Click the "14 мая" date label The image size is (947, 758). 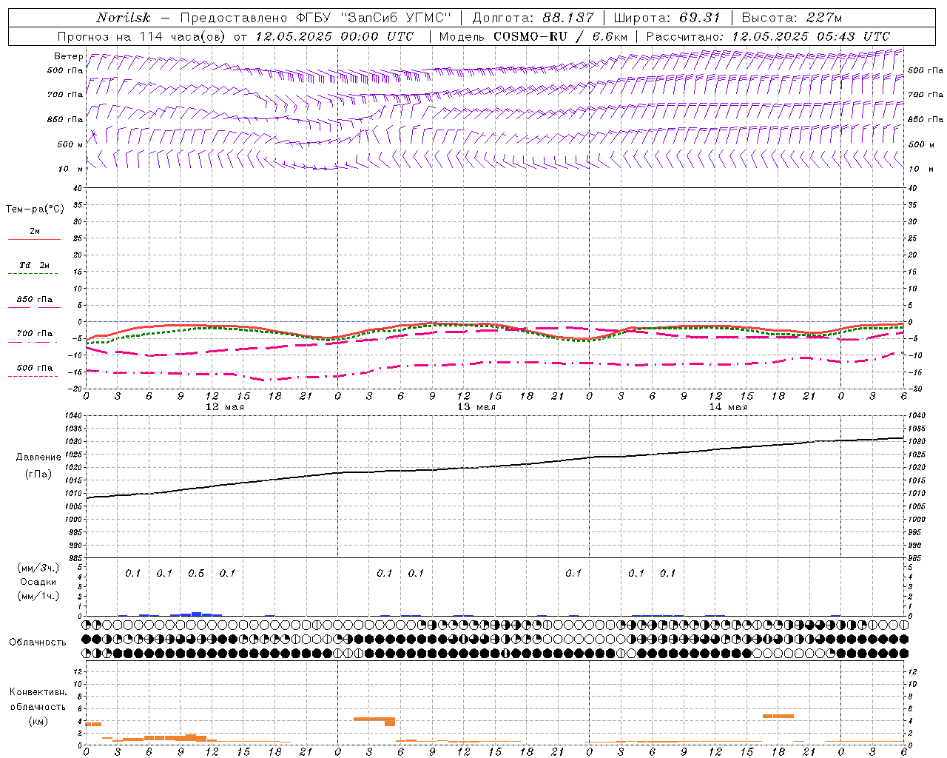728,407
